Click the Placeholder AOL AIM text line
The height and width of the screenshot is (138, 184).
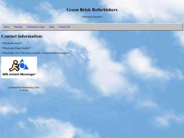coord(35,53)
